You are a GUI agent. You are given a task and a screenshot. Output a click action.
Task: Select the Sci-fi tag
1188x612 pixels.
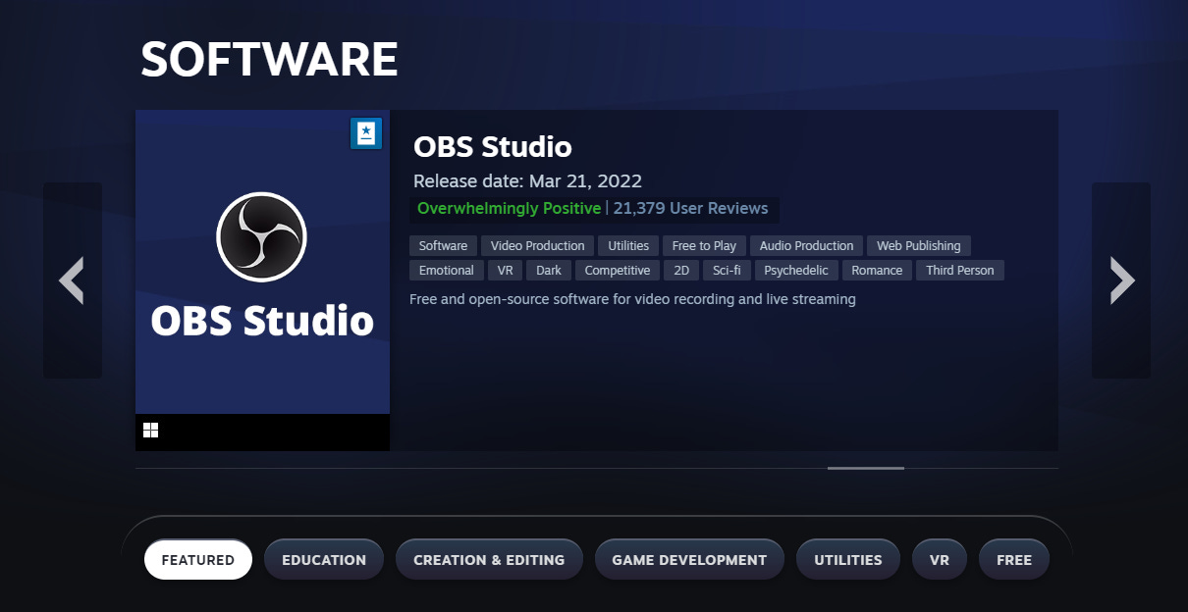[728, 270]
